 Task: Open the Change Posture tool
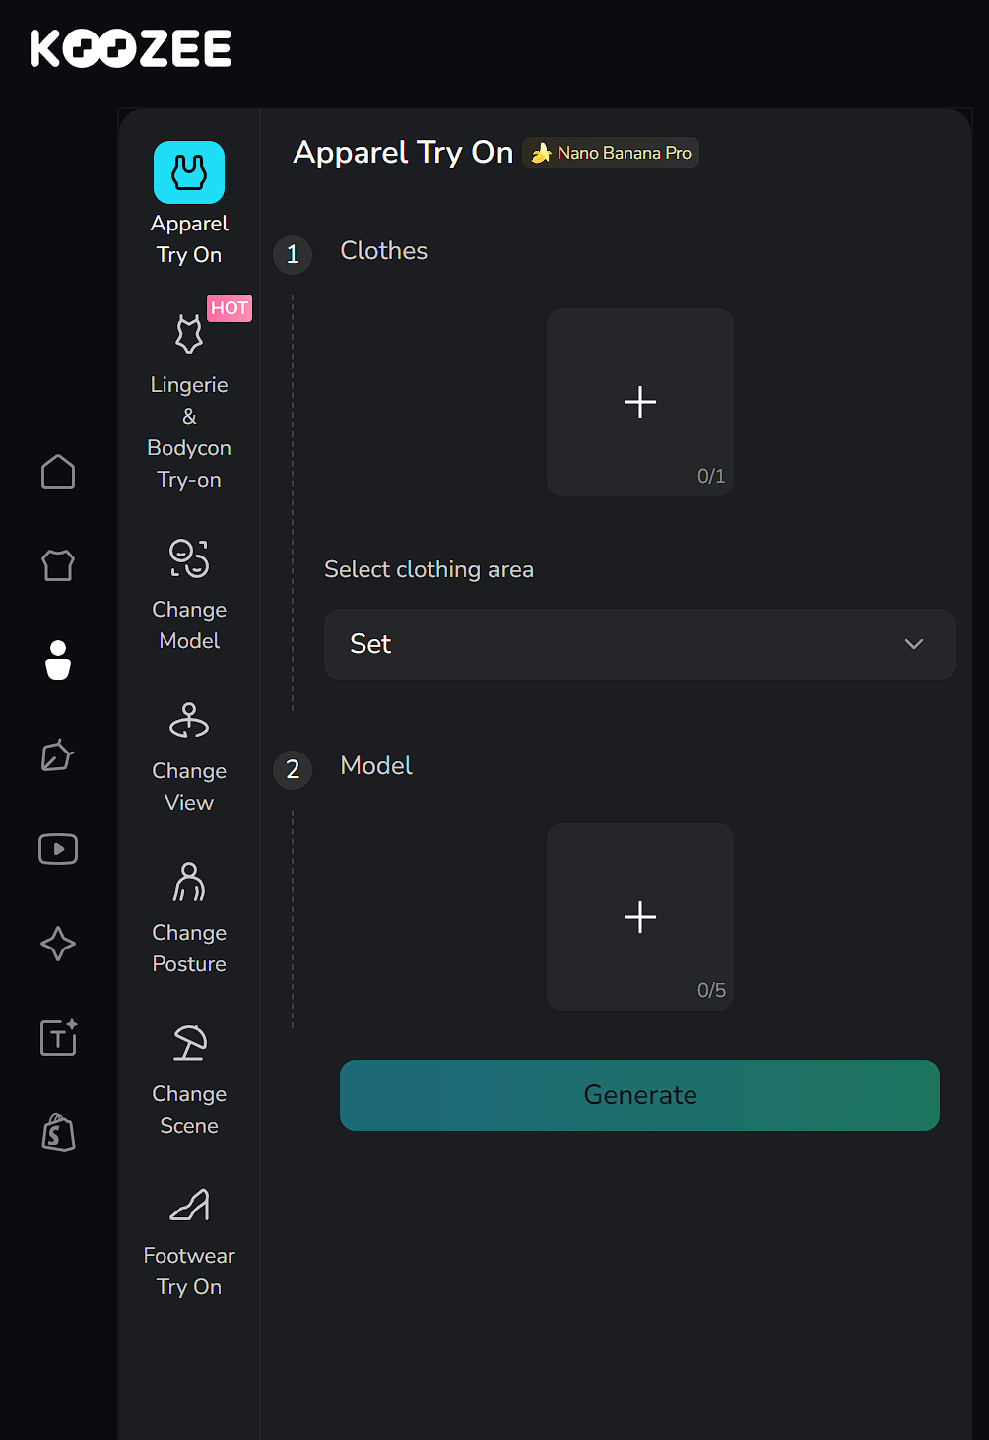189,918
